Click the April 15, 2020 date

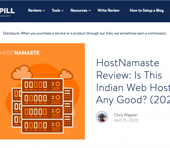(x=126, y=120)
